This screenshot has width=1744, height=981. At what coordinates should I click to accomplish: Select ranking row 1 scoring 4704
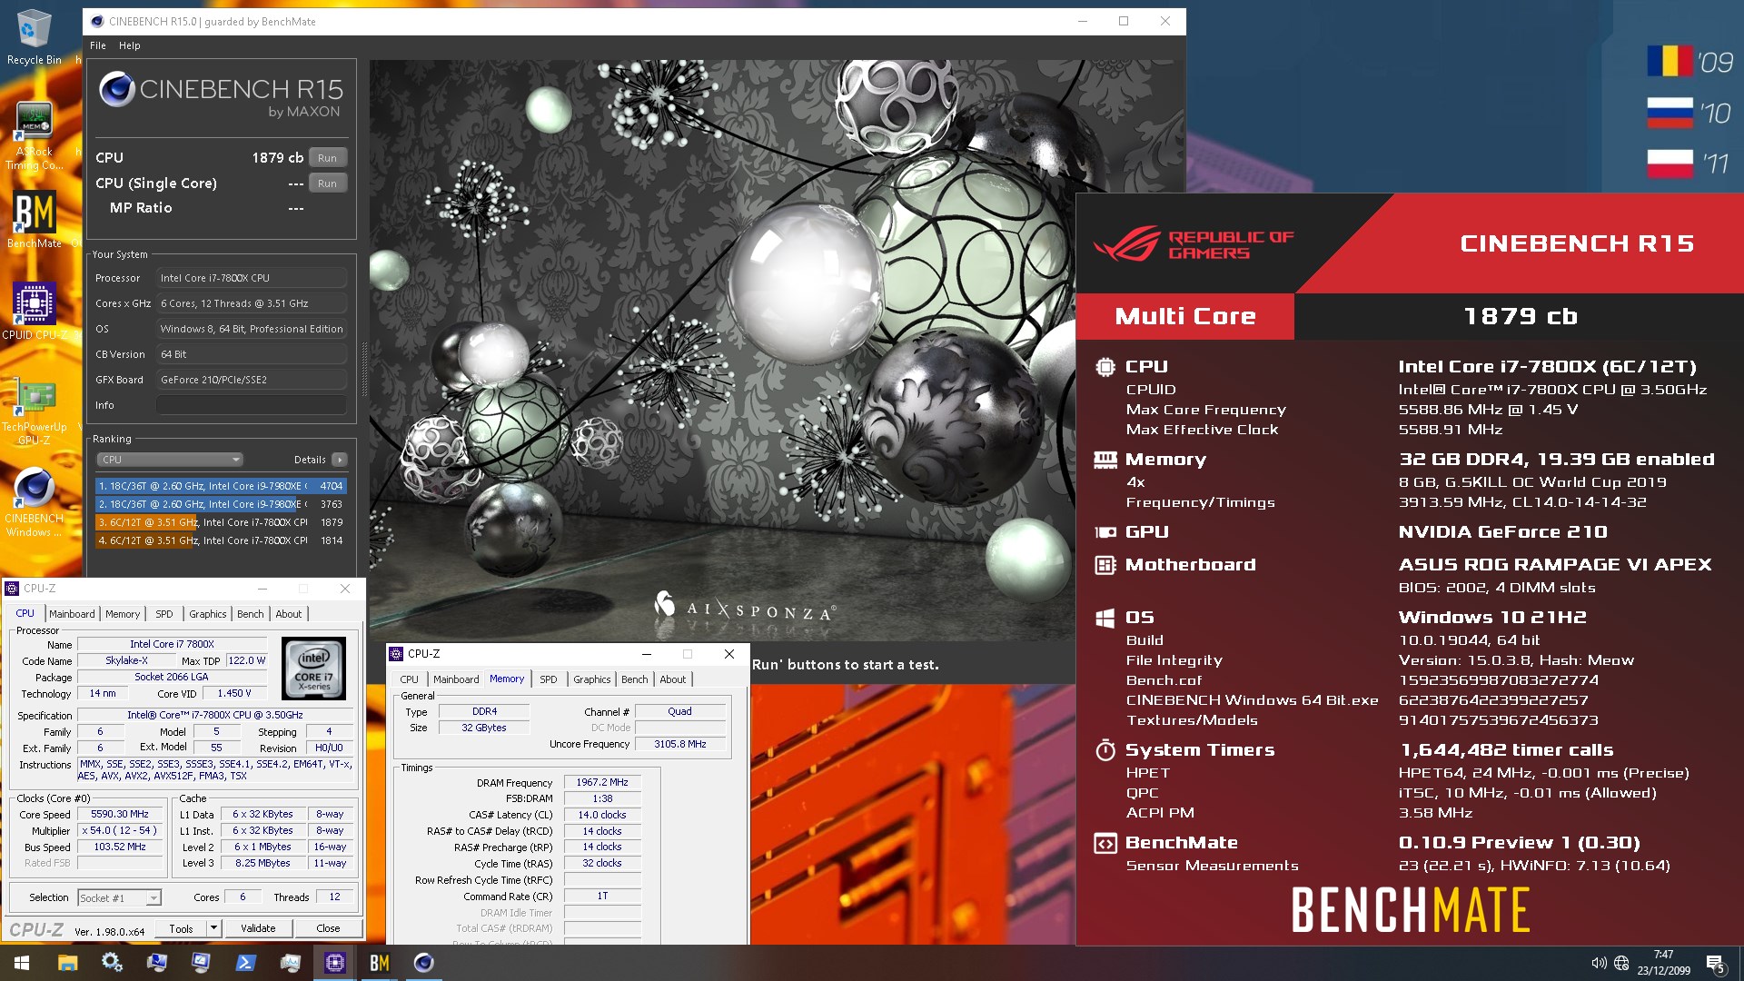tap(221, 486)
